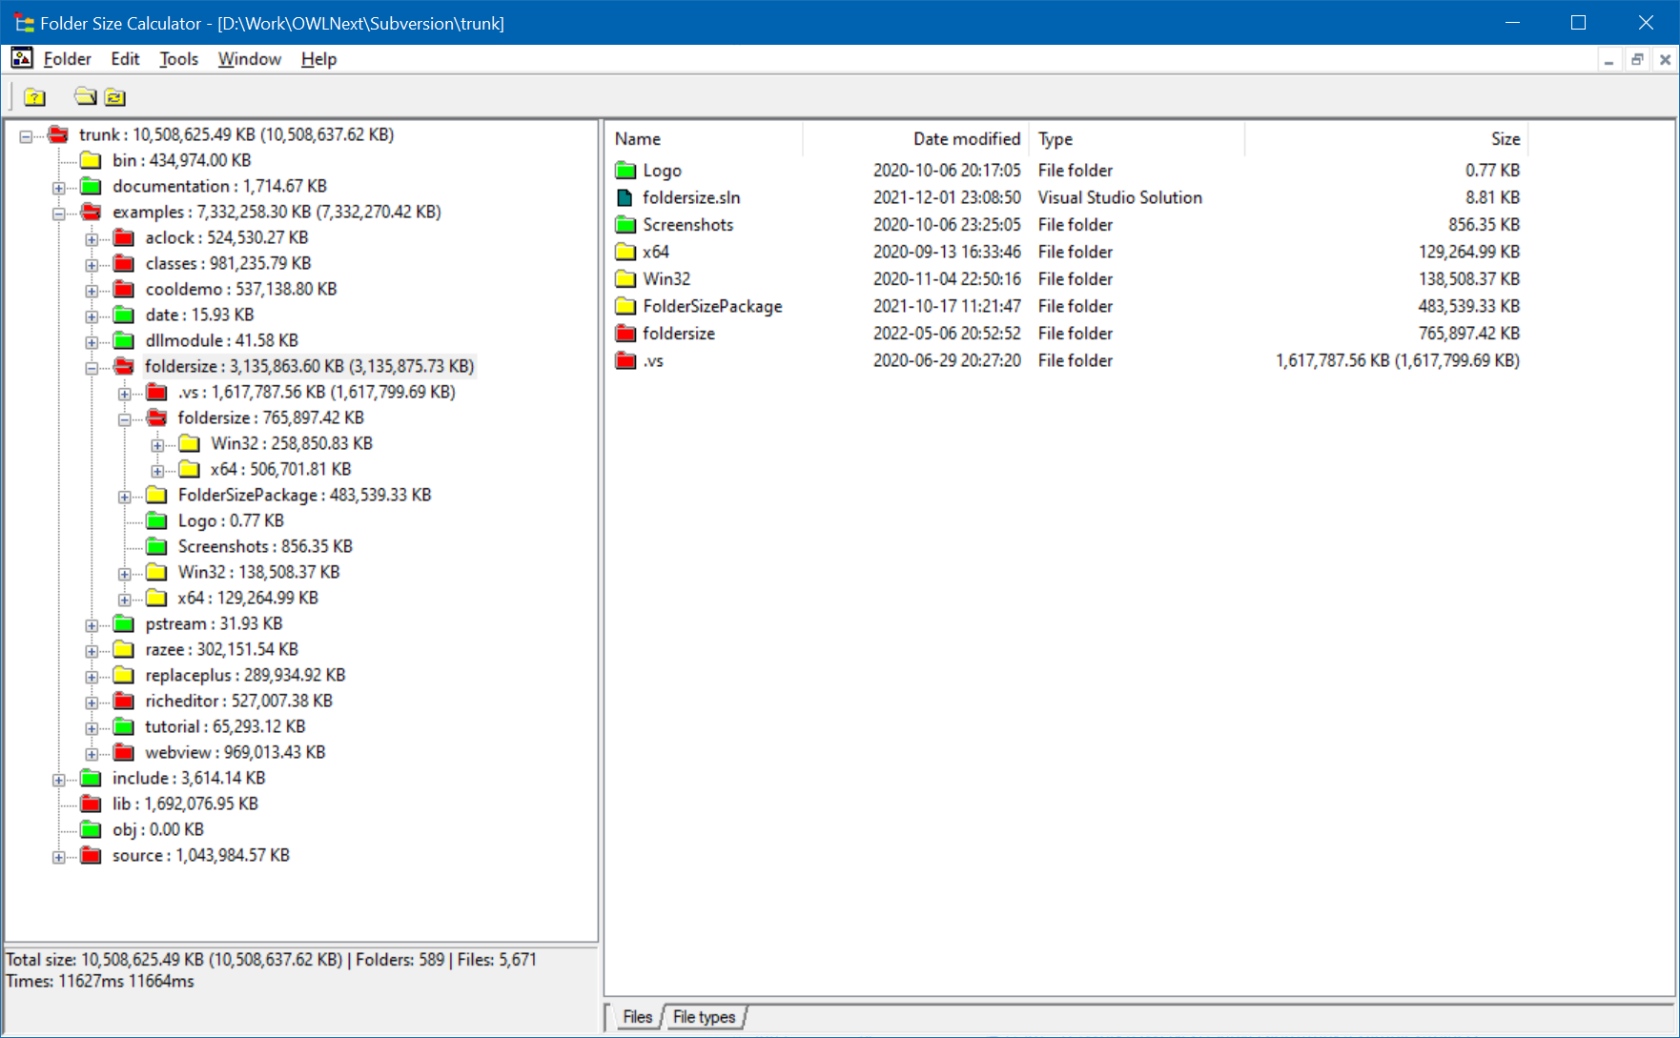This screenshot has height=1038, width=1680.
Task: Expand the include tree node
Action: point(59,780)
